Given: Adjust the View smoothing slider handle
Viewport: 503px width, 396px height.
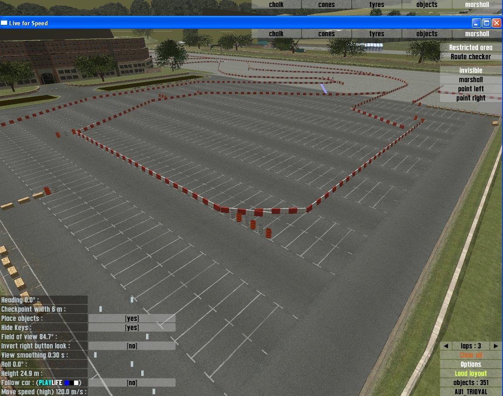Looking at the screenshot, I should [x=95, y=355].
